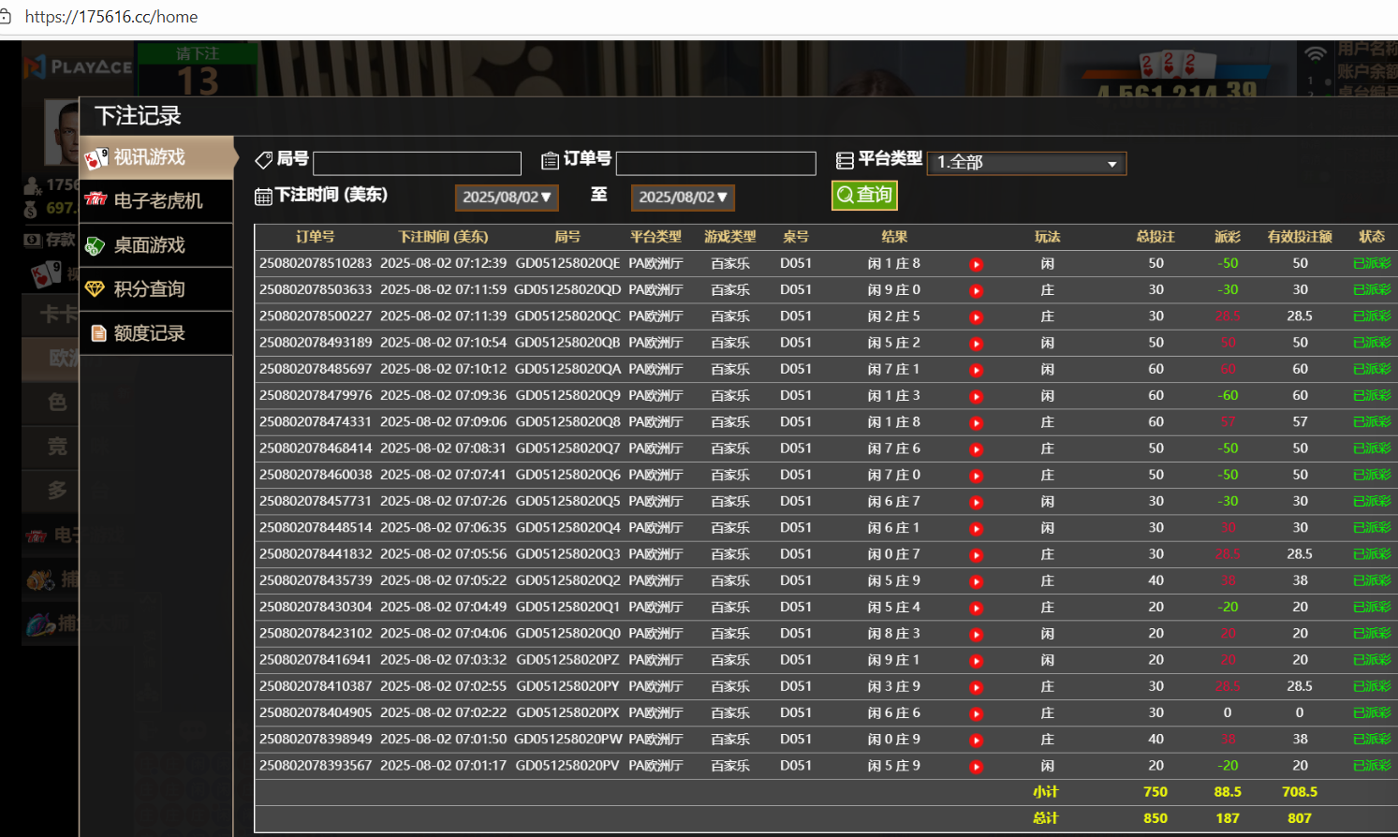Play replay for order 250802078393567

pos(976,767)
